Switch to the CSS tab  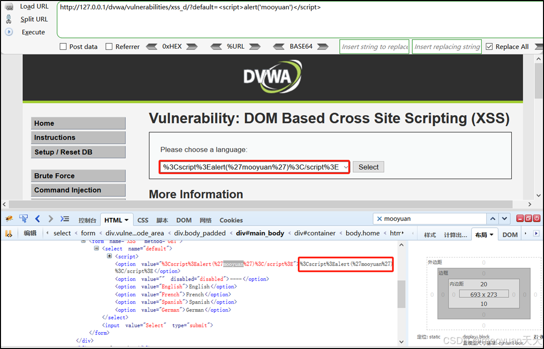(143, 220)
